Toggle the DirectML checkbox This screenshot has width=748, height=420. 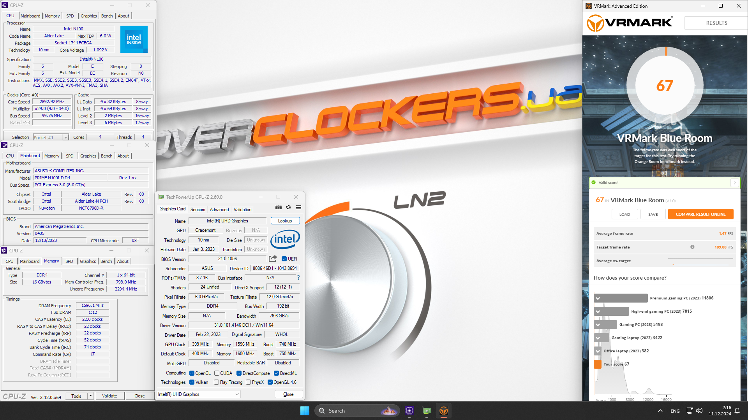click(x=276, y=373)
